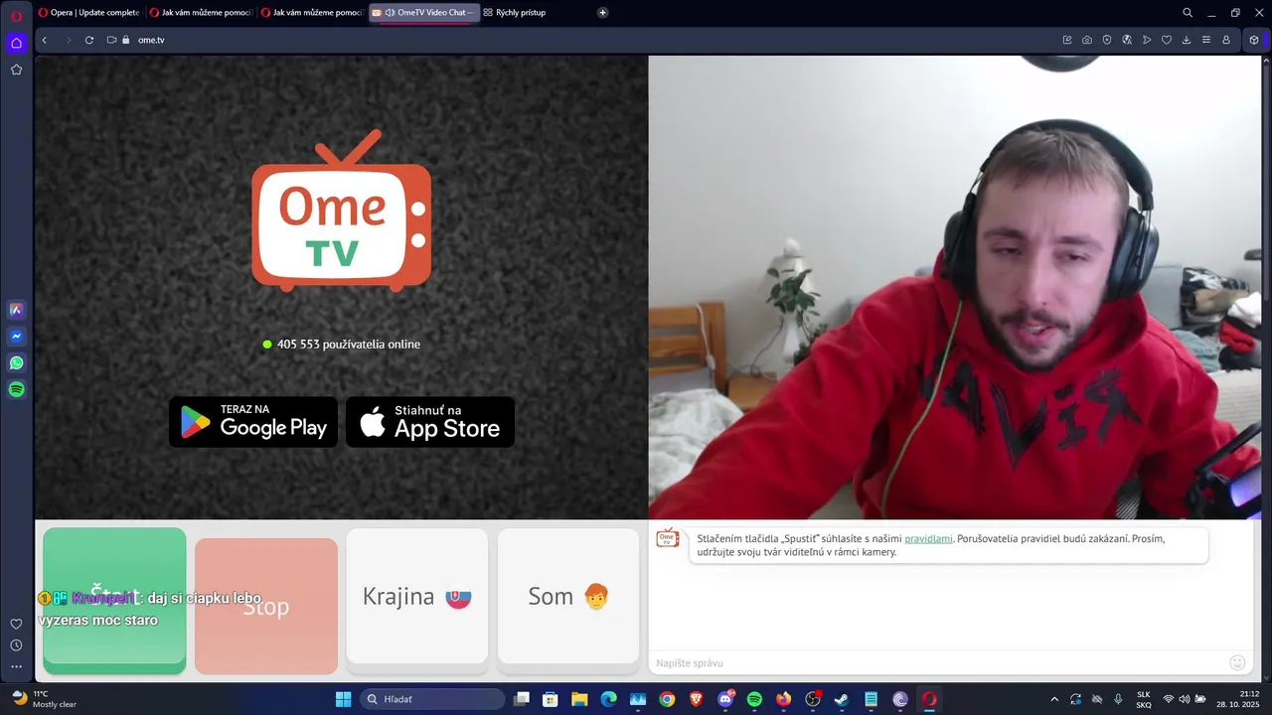Show hidden system tray icons
Screen dimensions: 1272x715
[1054, 699]
